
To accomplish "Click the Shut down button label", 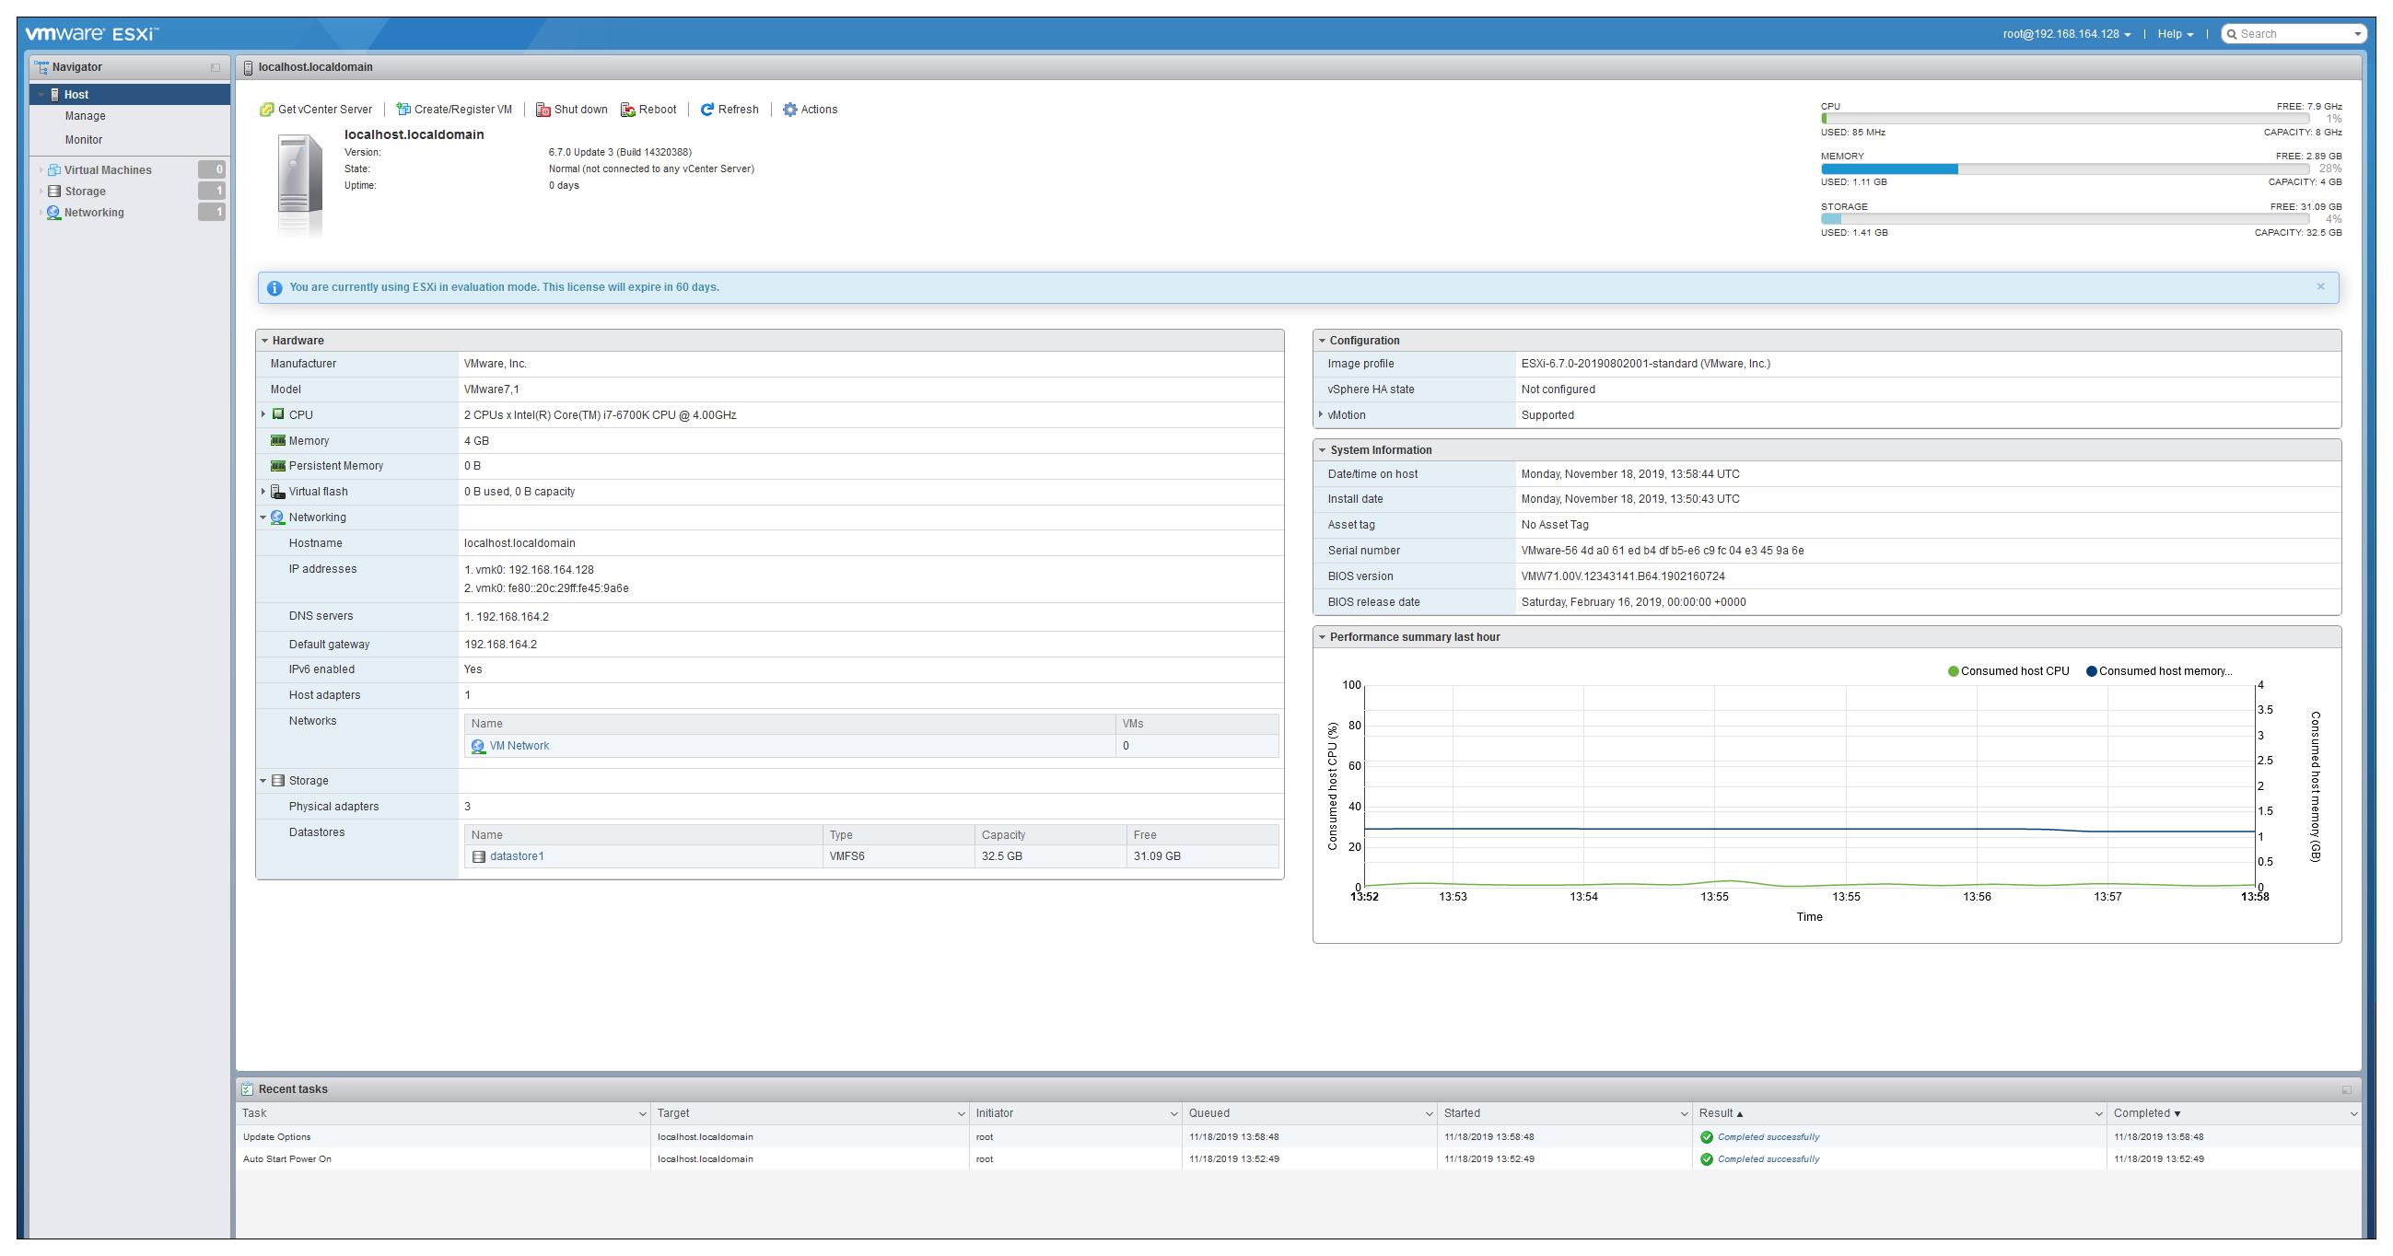I will (x=580, y=110).
